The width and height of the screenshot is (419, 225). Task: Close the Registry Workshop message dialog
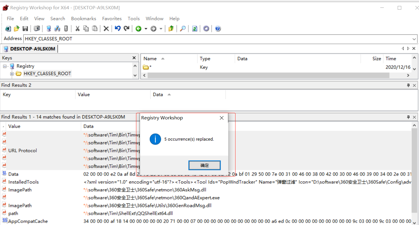(x=222, y=118)
